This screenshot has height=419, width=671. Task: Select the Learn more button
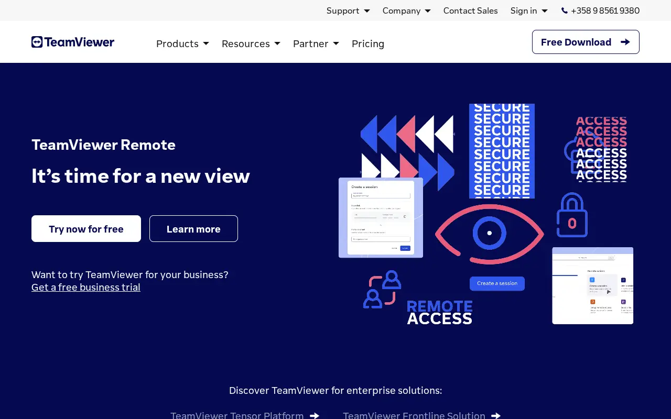click(x=193, y=229)
